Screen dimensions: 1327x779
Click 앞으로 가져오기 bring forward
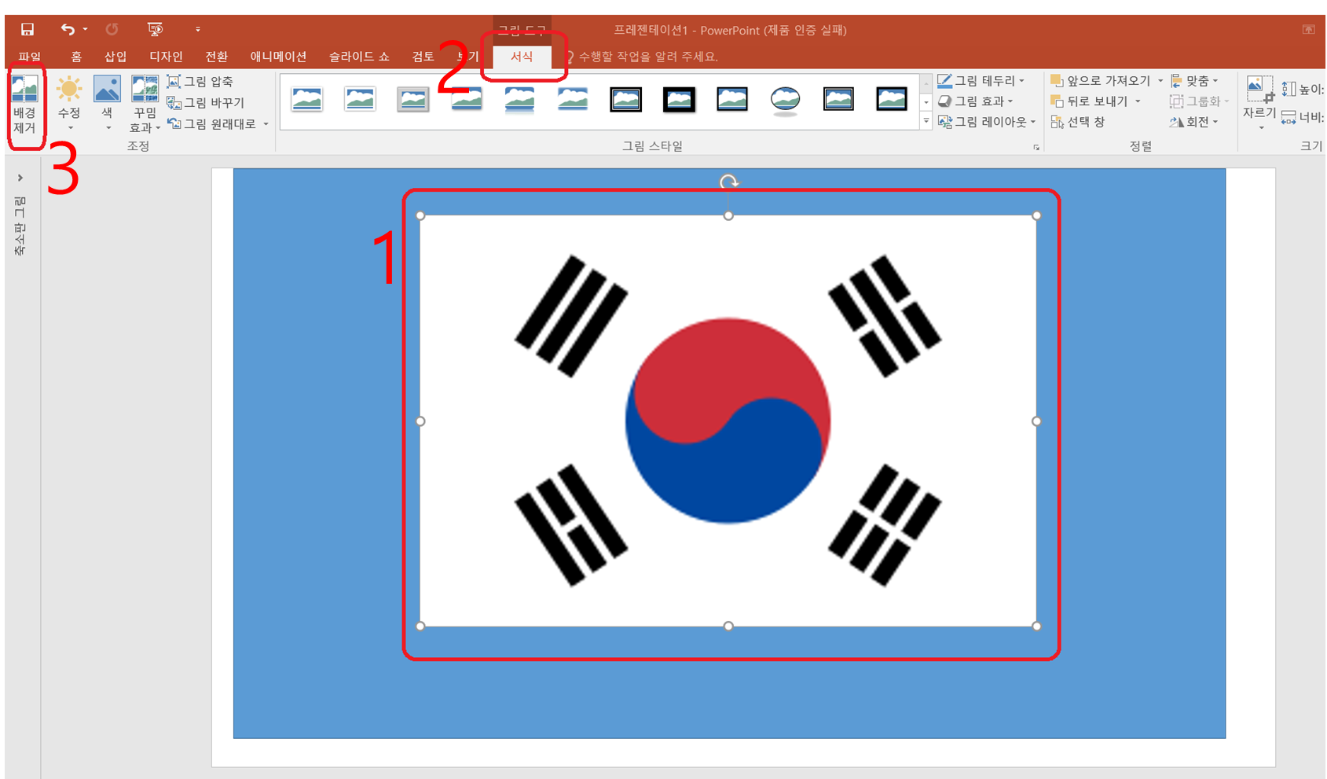(1101, 81)
